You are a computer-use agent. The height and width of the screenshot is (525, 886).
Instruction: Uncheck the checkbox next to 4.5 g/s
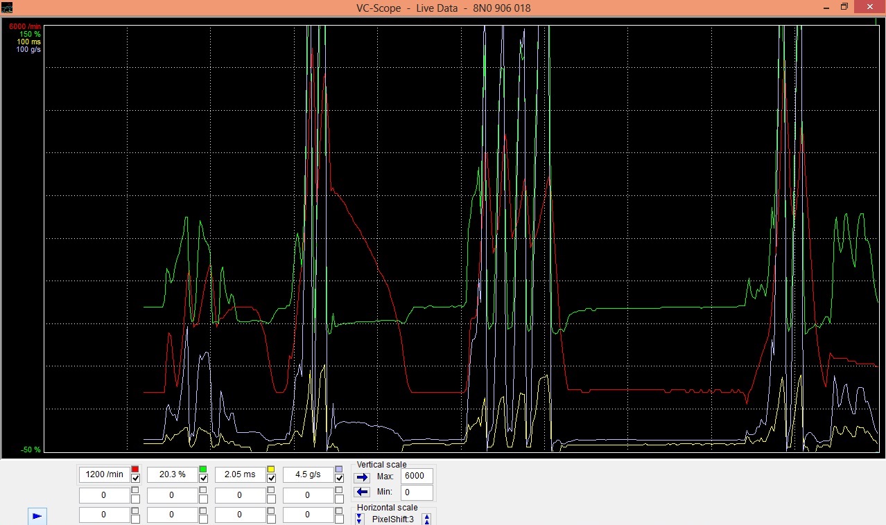[339, 479]
